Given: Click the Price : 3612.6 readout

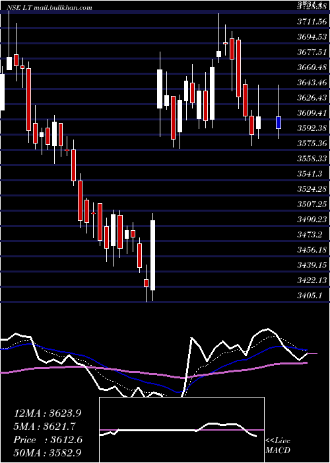Looking at the screenshot, I should 48,440.
